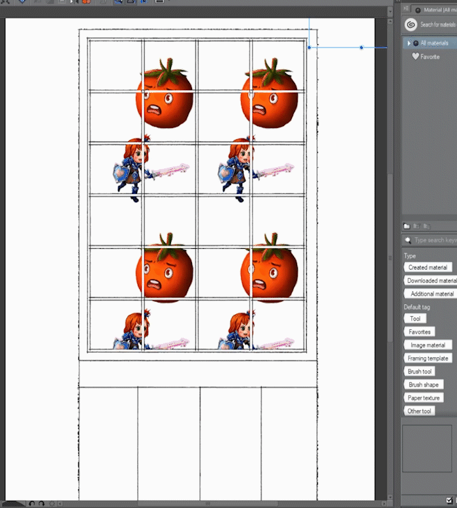457x508 pixels.
Task: Click the right knight character with the sword in the third row
Action: click(256, 168)
